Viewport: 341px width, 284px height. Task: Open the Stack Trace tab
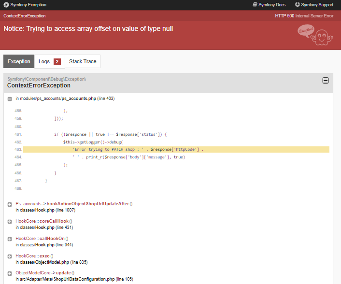83,61
